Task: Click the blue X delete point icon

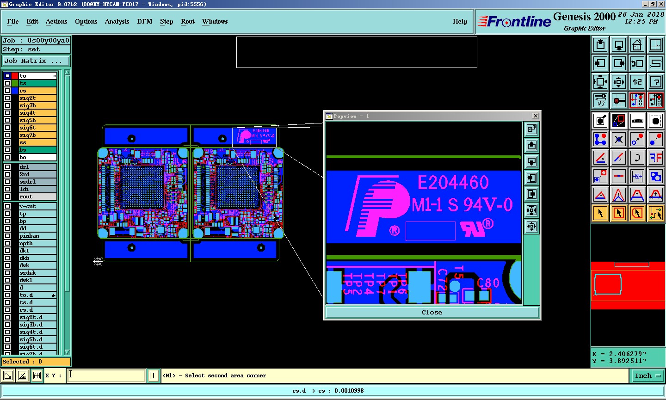Action: 619,139
